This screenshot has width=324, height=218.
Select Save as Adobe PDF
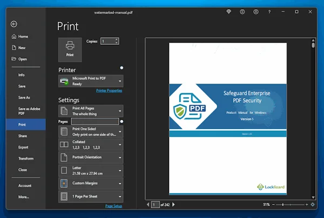[29, 111]
